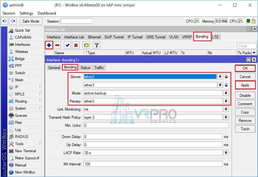Toggle Safe Mode
Viewport: 258px width, 177px height.
[31, 21]
